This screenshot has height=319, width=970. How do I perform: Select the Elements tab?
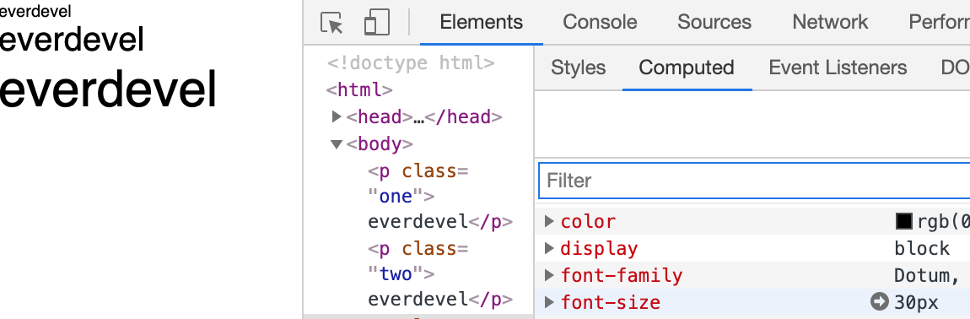tap(482, 22)
